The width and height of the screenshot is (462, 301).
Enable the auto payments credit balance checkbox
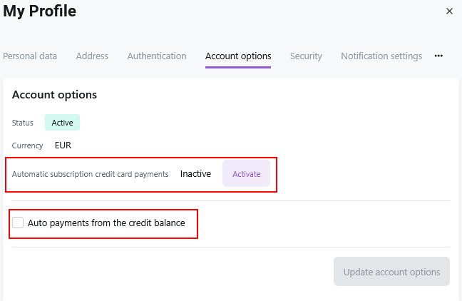(x=18, y=223)
